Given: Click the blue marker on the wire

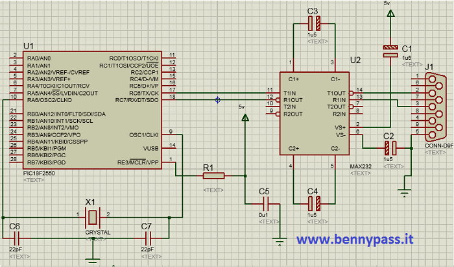Looking at the screenshot, I should click(217, 100).
